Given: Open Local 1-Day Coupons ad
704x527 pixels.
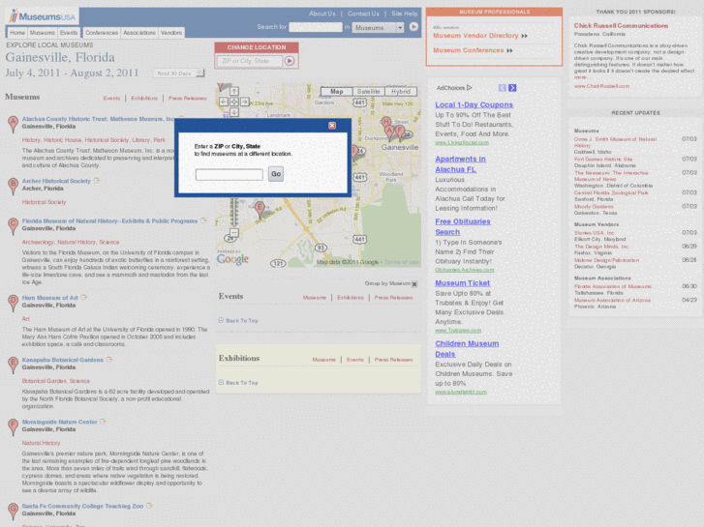Looking at the screenshot, I should click(474, 104).
